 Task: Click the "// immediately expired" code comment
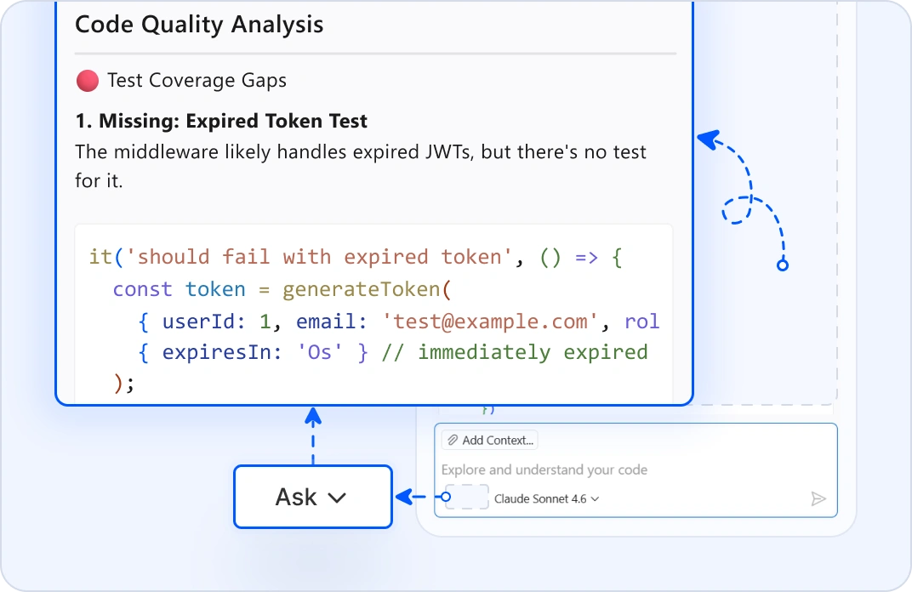pos(514,352)
